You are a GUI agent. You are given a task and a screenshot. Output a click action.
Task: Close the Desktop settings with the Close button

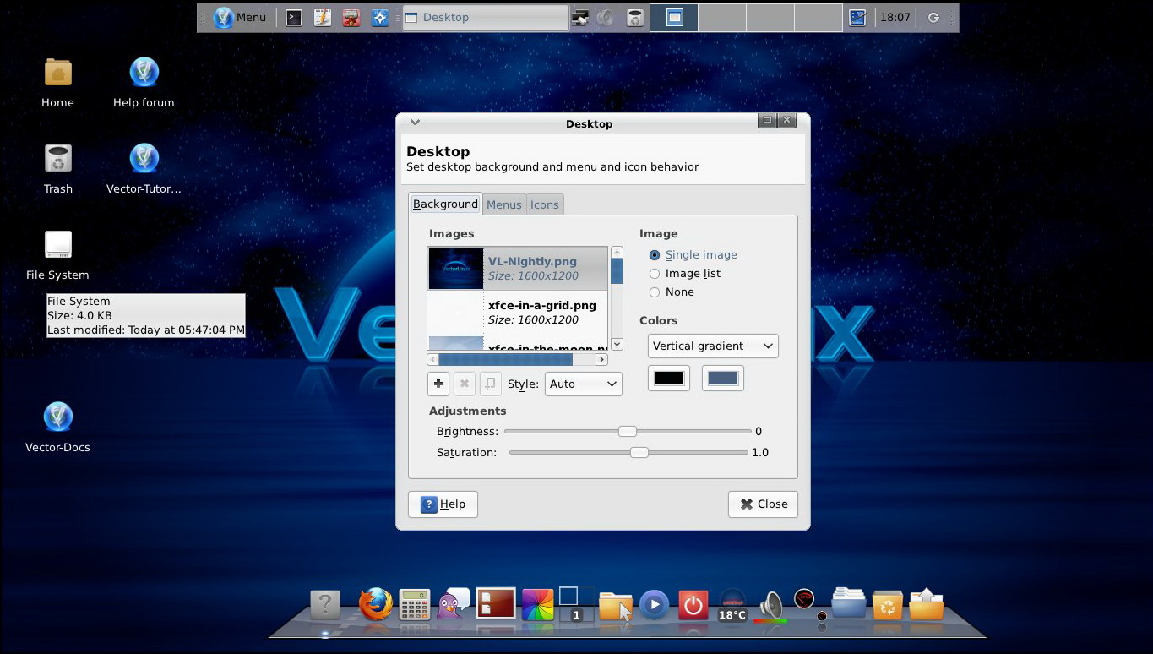[763, 504]
